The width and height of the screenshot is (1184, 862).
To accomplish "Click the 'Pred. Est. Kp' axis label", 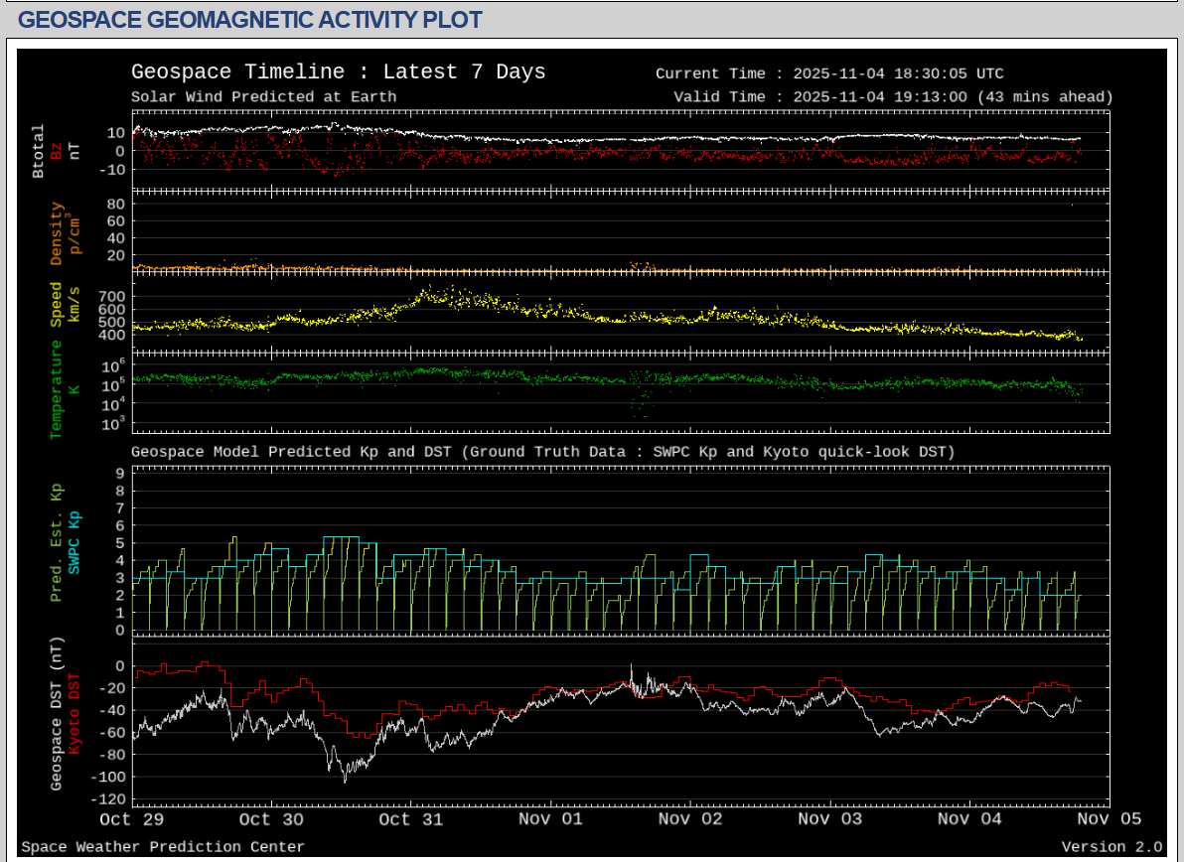I will click(57, 542).
